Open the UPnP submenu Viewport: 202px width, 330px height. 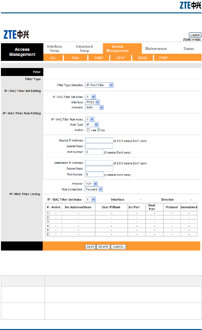coord(121,58)
